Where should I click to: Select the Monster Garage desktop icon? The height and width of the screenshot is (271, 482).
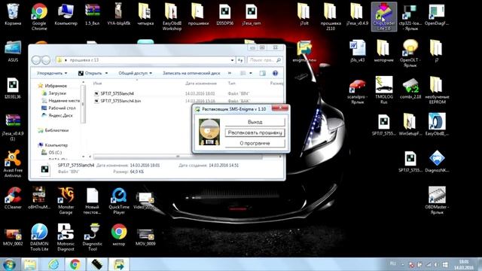[x=66, y=200]
